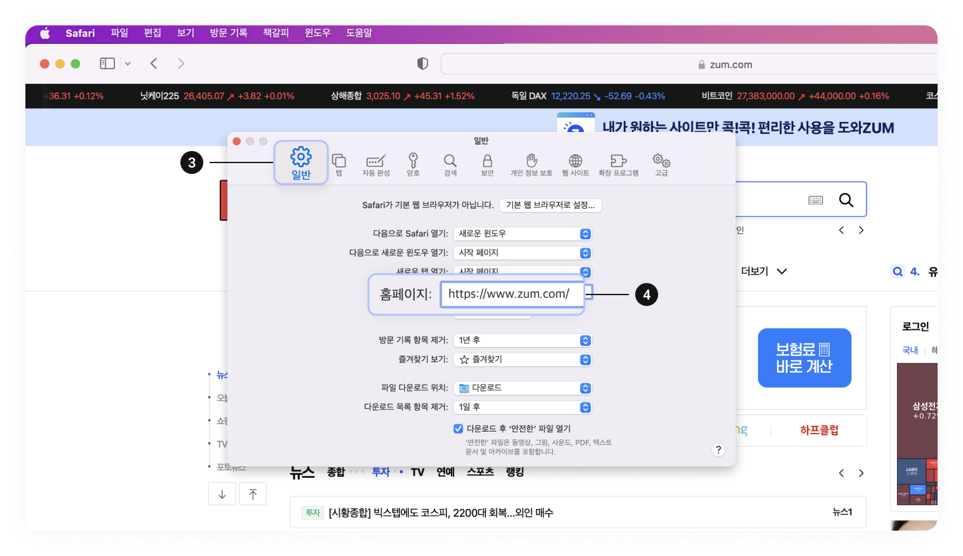The width and height of the screenshot is (963, 556).
Task: Select the 검색 preferences pane
Action: 450,162
